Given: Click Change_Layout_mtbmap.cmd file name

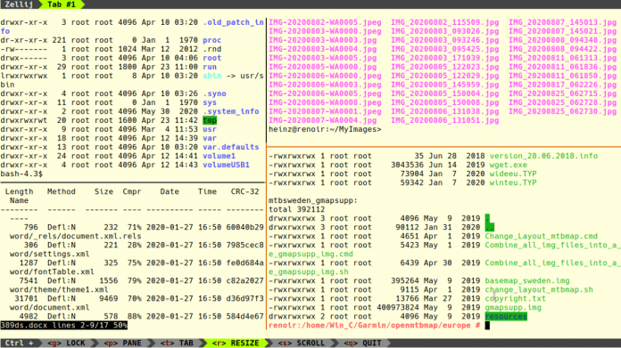Looking at the screenshot, I should coord(542,236).
